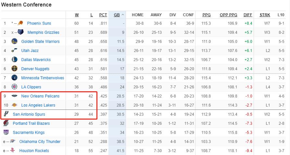Click the Houston Rockets logo icon

click(13, 150)
